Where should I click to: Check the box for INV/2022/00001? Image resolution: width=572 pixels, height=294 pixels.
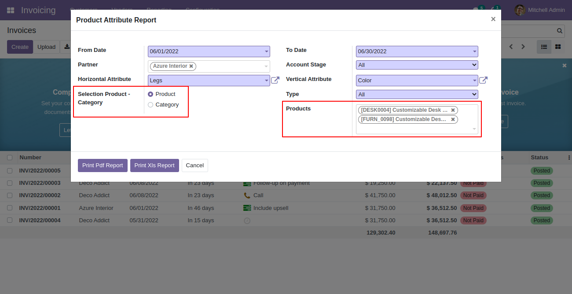[10, 208]
